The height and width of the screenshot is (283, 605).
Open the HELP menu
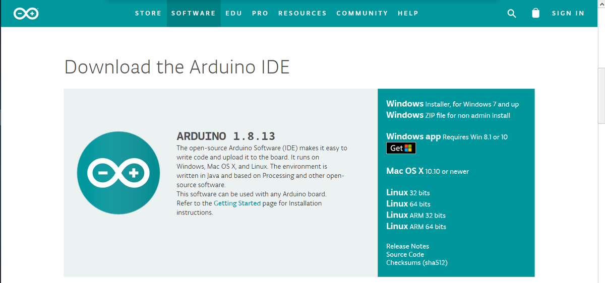coord(408,14)
